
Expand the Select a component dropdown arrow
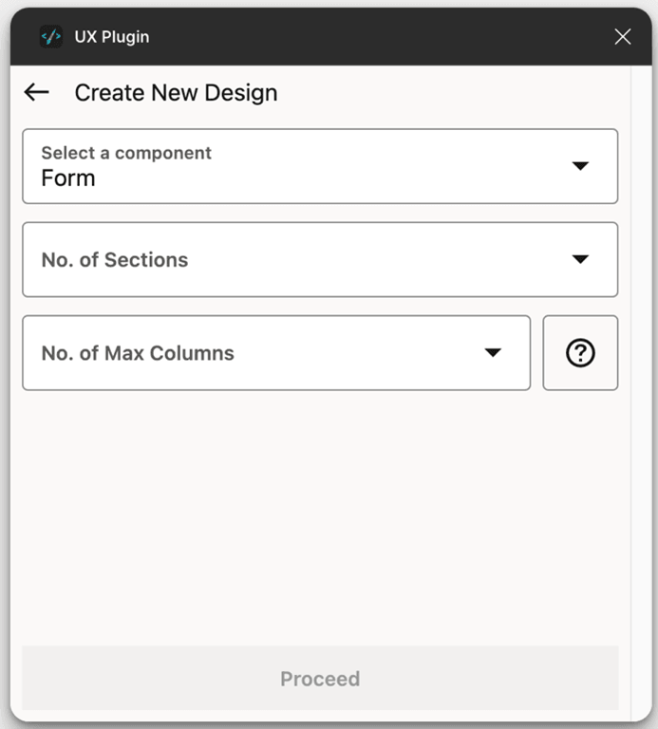[x=581, y=166]
